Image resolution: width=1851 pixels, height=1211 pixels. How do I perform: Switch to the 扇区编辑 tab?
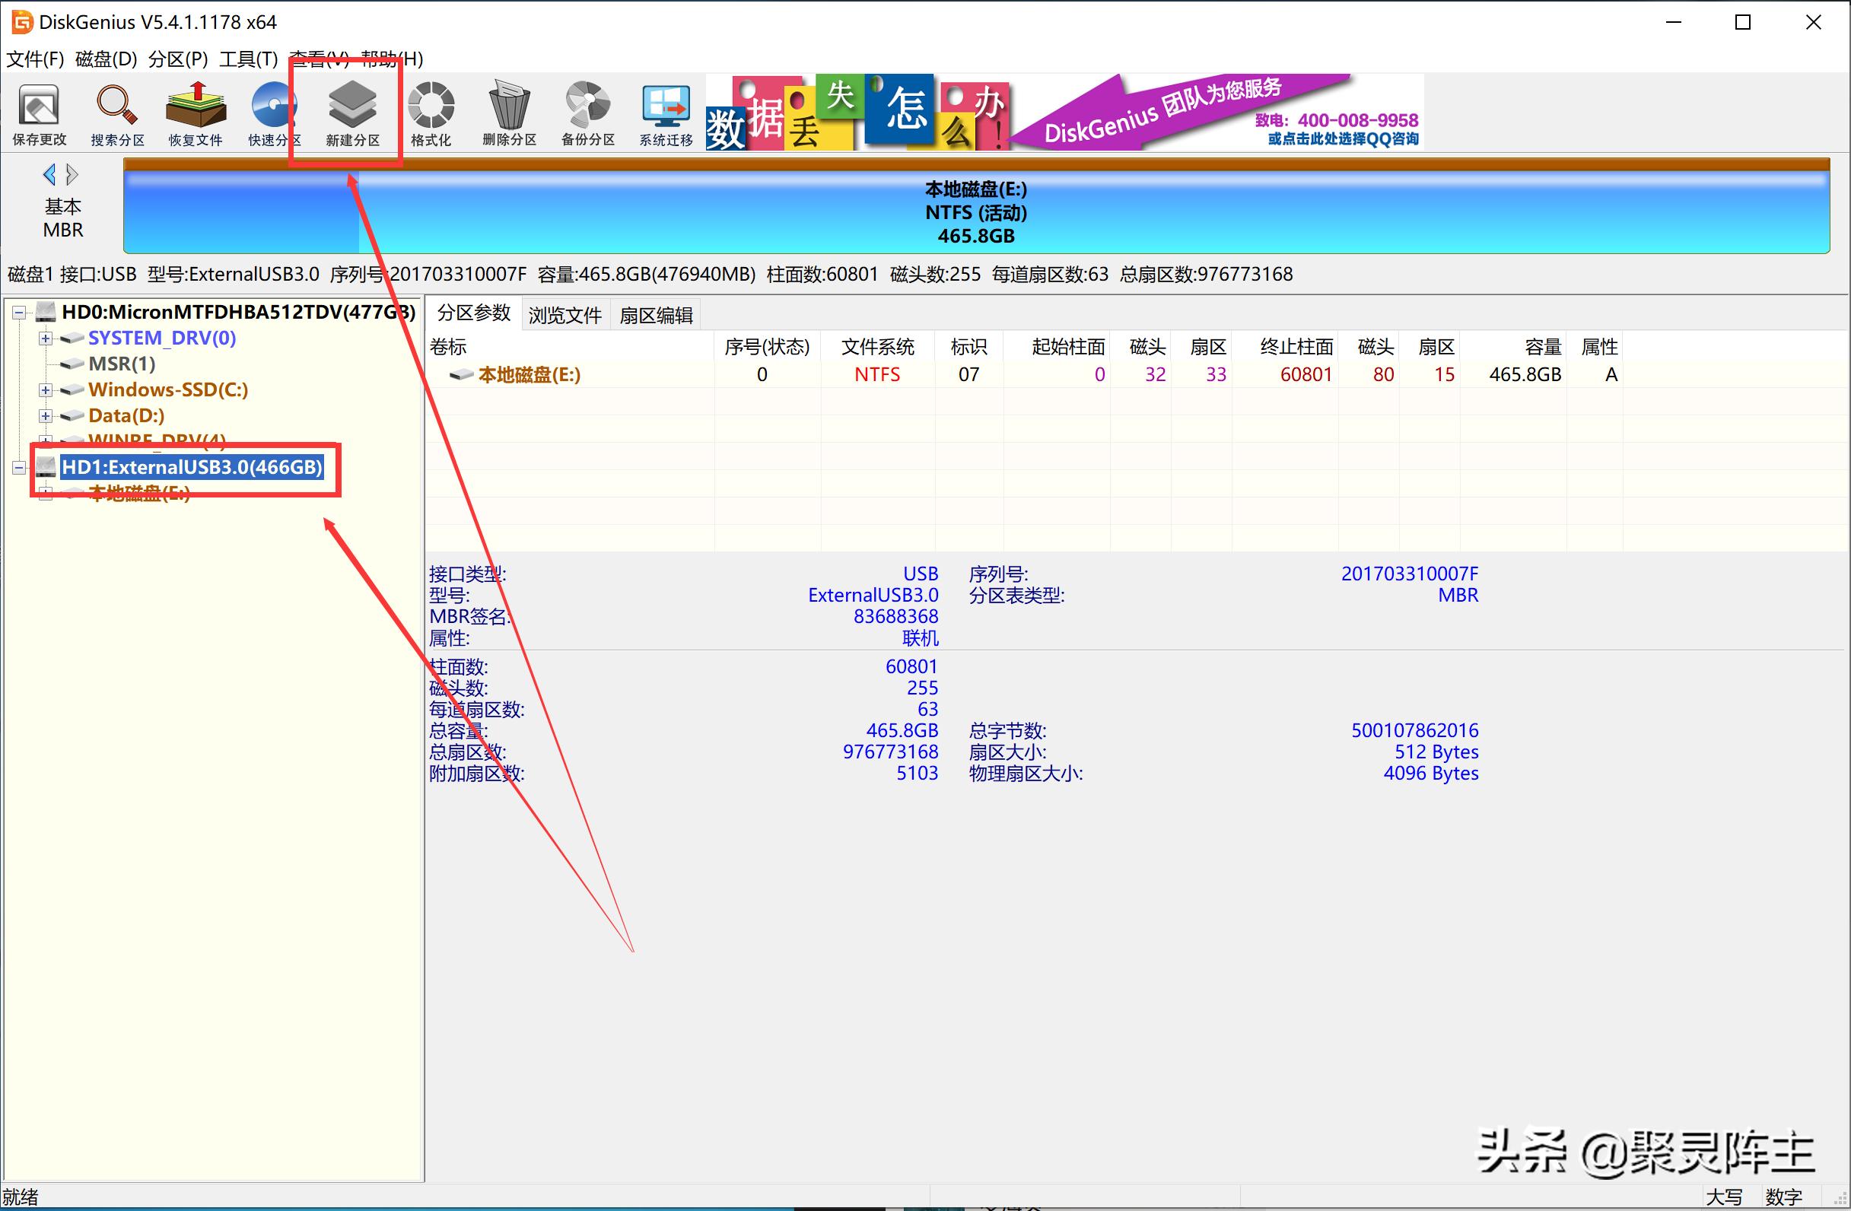tap(656, 313)
